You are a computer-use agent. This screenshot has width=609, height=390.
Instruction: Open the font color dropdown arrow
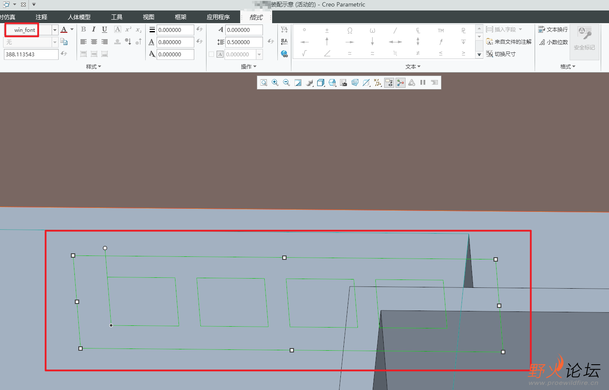tap(72, 30)
